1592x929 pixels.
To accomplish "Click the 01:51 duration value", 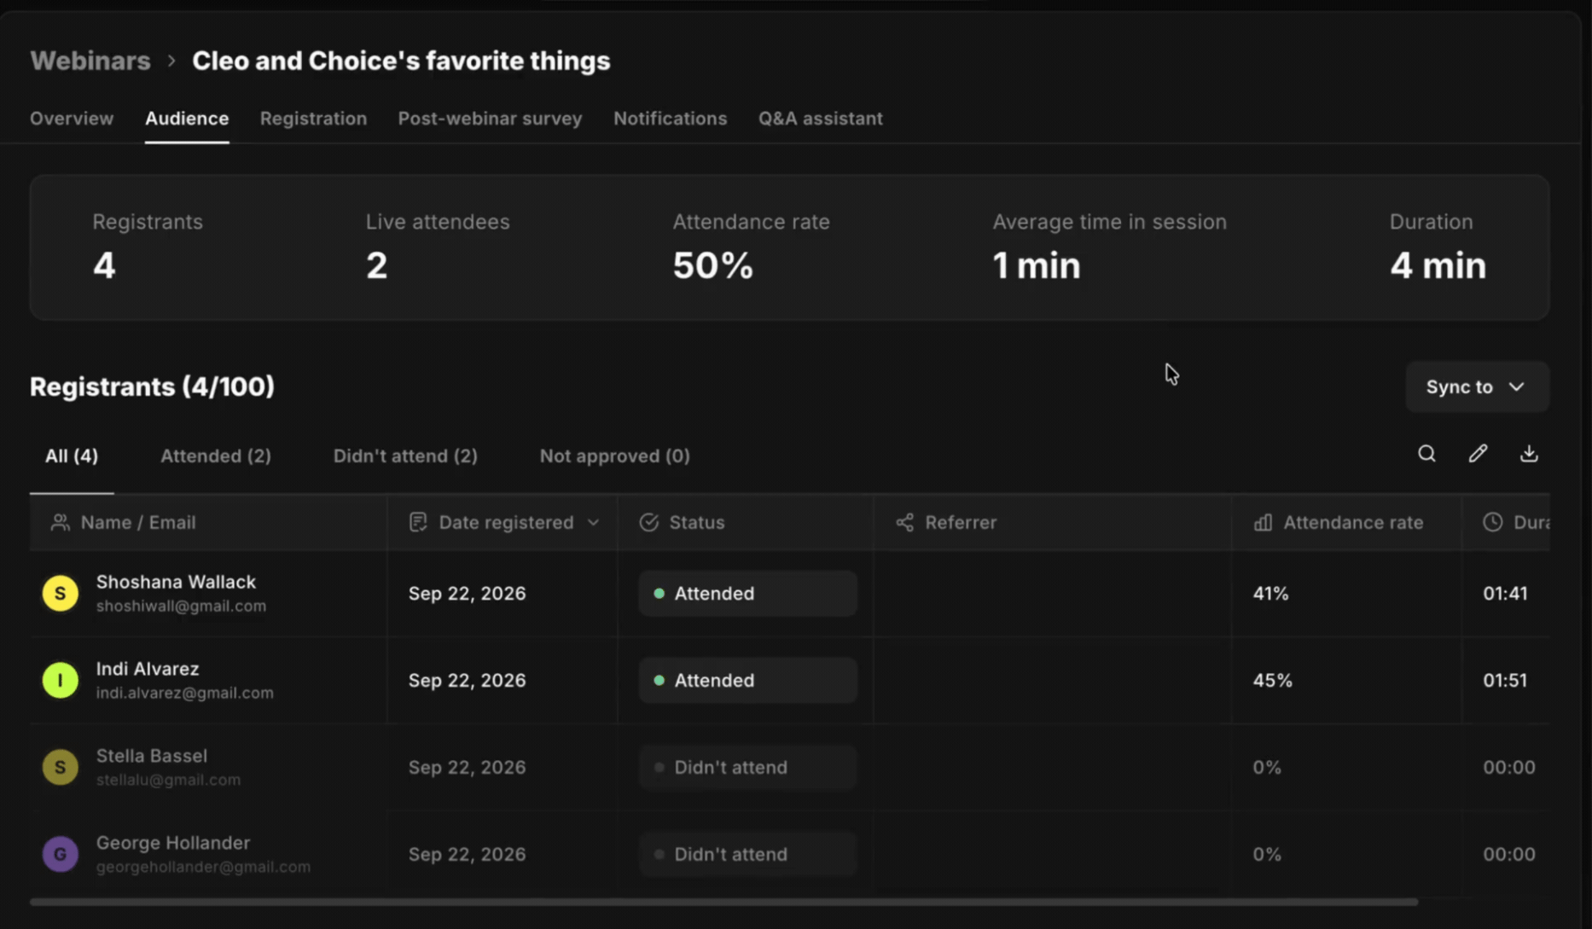I will click(x=1505, y=681).
